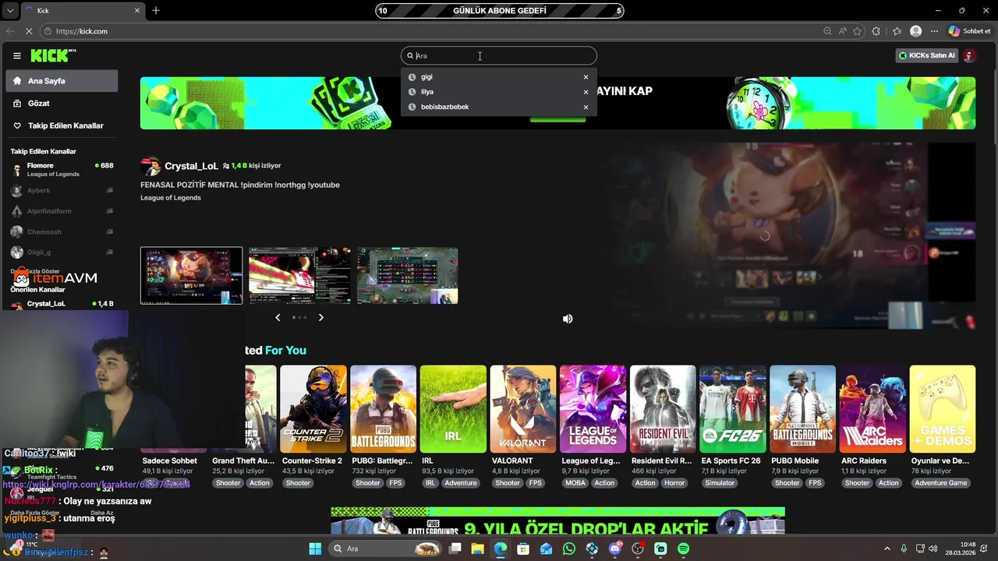Remove 'bebisbazbebek' from recent searches
The width and height of the screenshot is (998, 561).
tap(586, 107)
